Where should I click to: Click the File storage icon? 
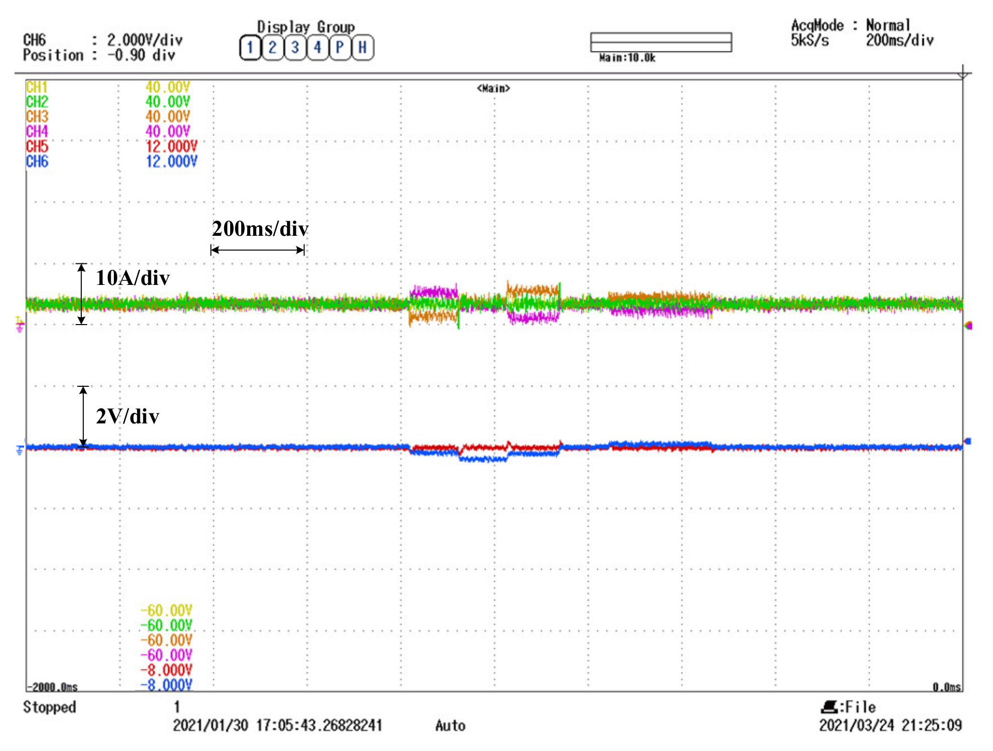[830, 707]
